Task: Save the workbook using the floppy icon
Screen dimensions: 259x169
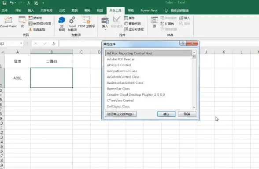Action: (x=4, y=3)
